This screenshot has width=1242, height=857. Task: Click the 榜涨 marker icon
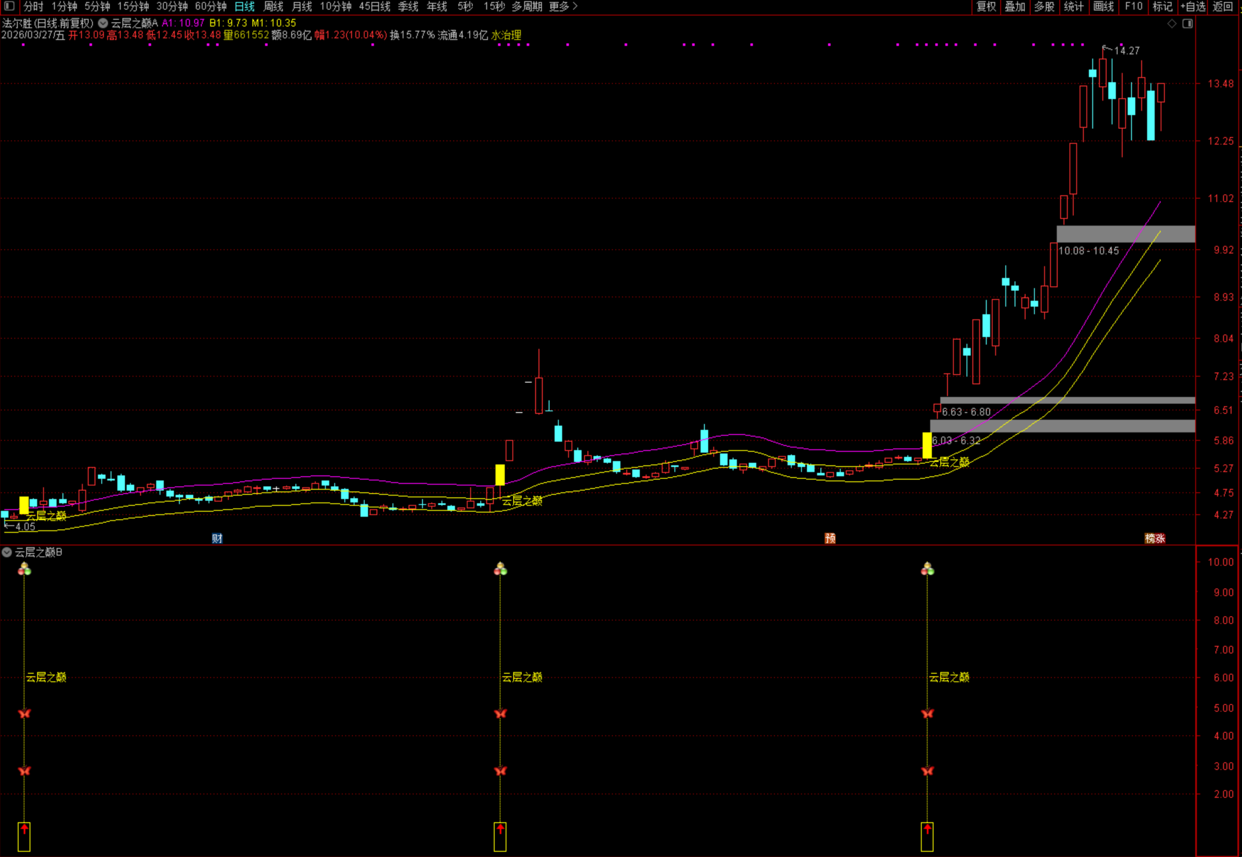pyautogui.click(x=1155, y=538)
